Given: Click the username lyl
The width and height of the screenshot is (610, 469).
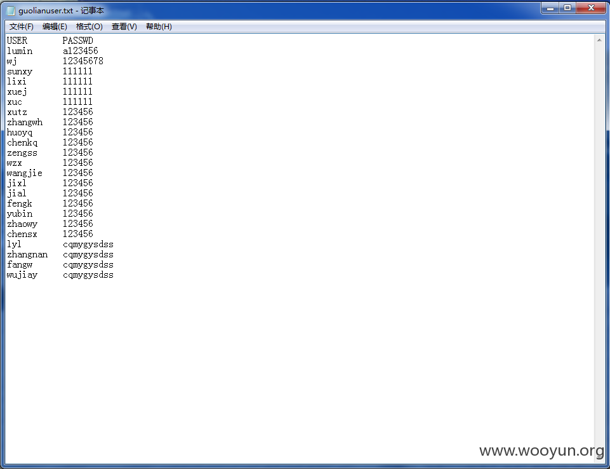Looking at the screenshot, I should (x=14, y=244).
